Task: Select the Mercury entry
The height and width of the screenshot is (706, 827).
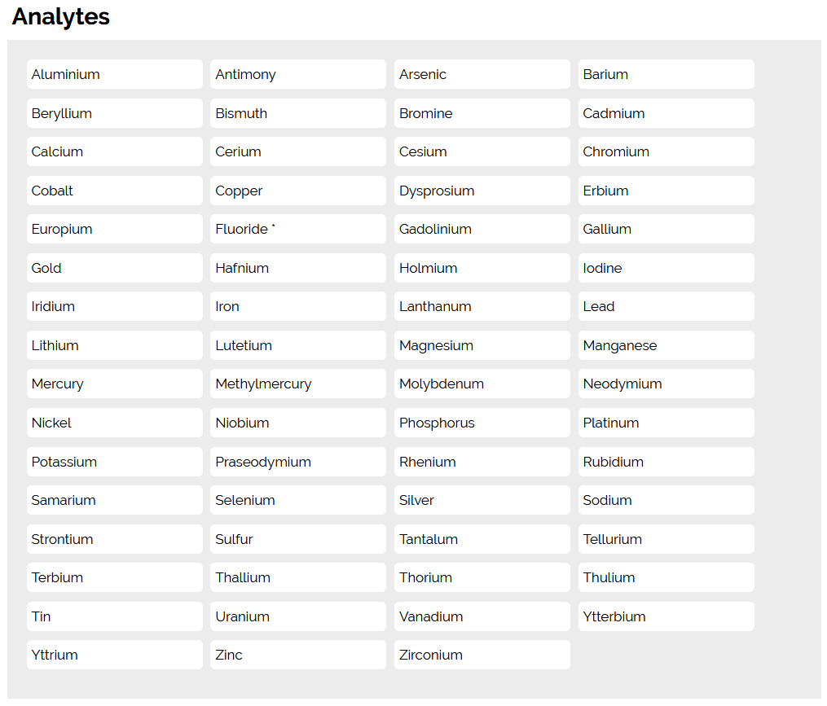Action: click(114, 384)
